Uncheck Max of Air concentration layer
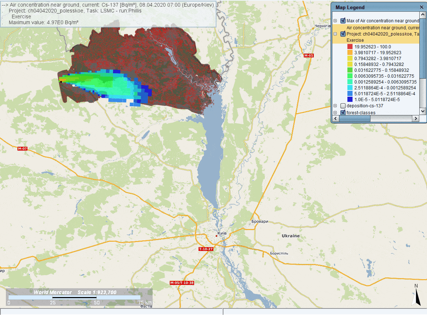427x315 pixels. point(343,21)
